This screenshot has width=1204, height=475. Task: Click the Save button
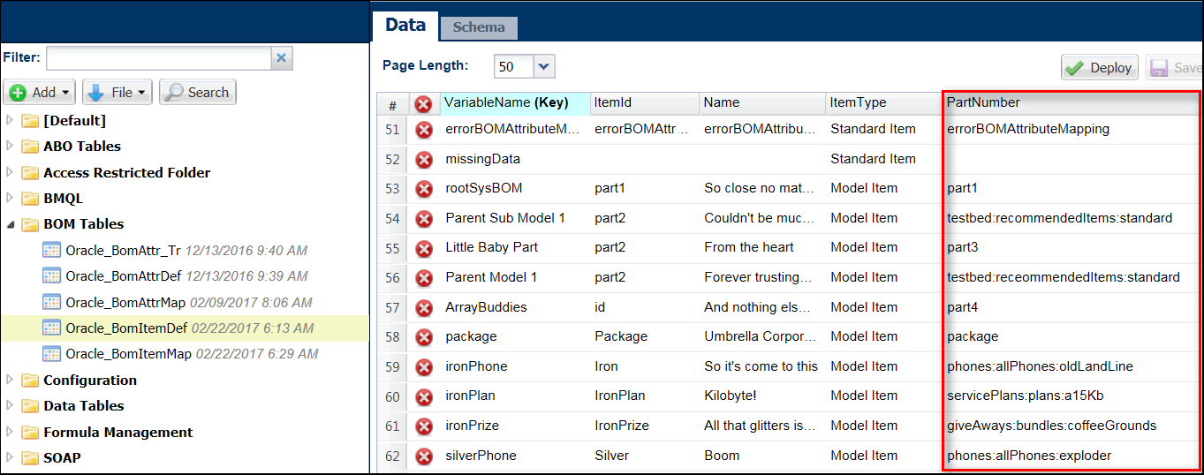pyautogui.click(x=1175, y=68)
